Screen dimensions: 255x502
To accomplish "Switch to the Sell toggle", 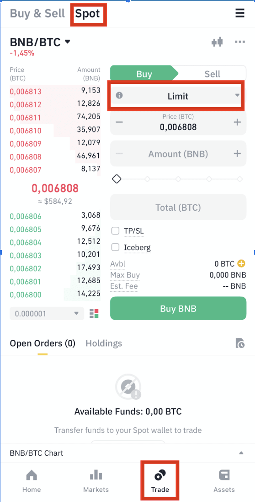I will point(212,74).
